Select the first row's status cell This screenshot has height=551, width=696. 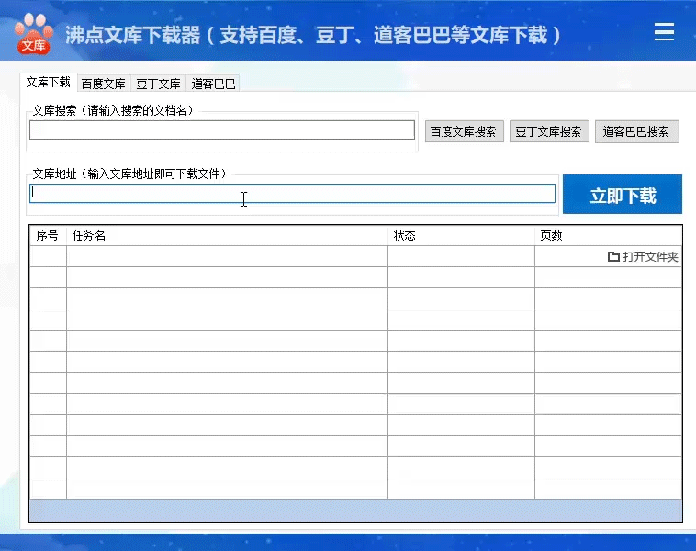point(461,256)
